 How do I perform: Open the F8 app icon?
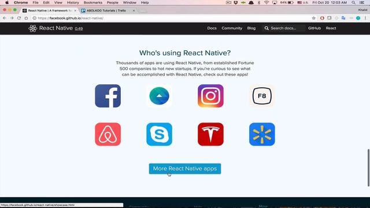[x=262, y=96]
